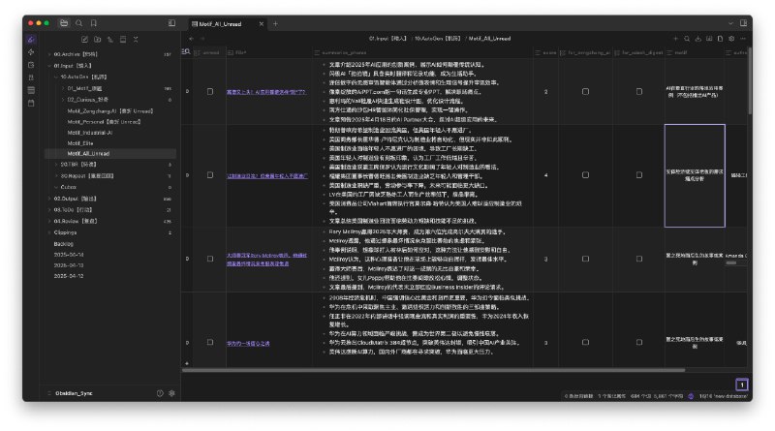Expand the 01_Motif subfolder
This screenshot has height=431, width=775.
click(63, 88)
